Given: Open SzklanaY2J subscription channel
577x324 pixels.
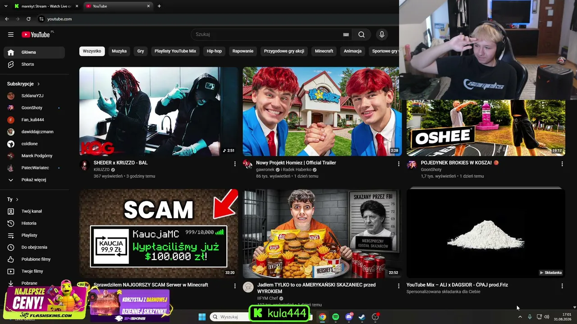Looking at the screenshot, I should (34, 96).
